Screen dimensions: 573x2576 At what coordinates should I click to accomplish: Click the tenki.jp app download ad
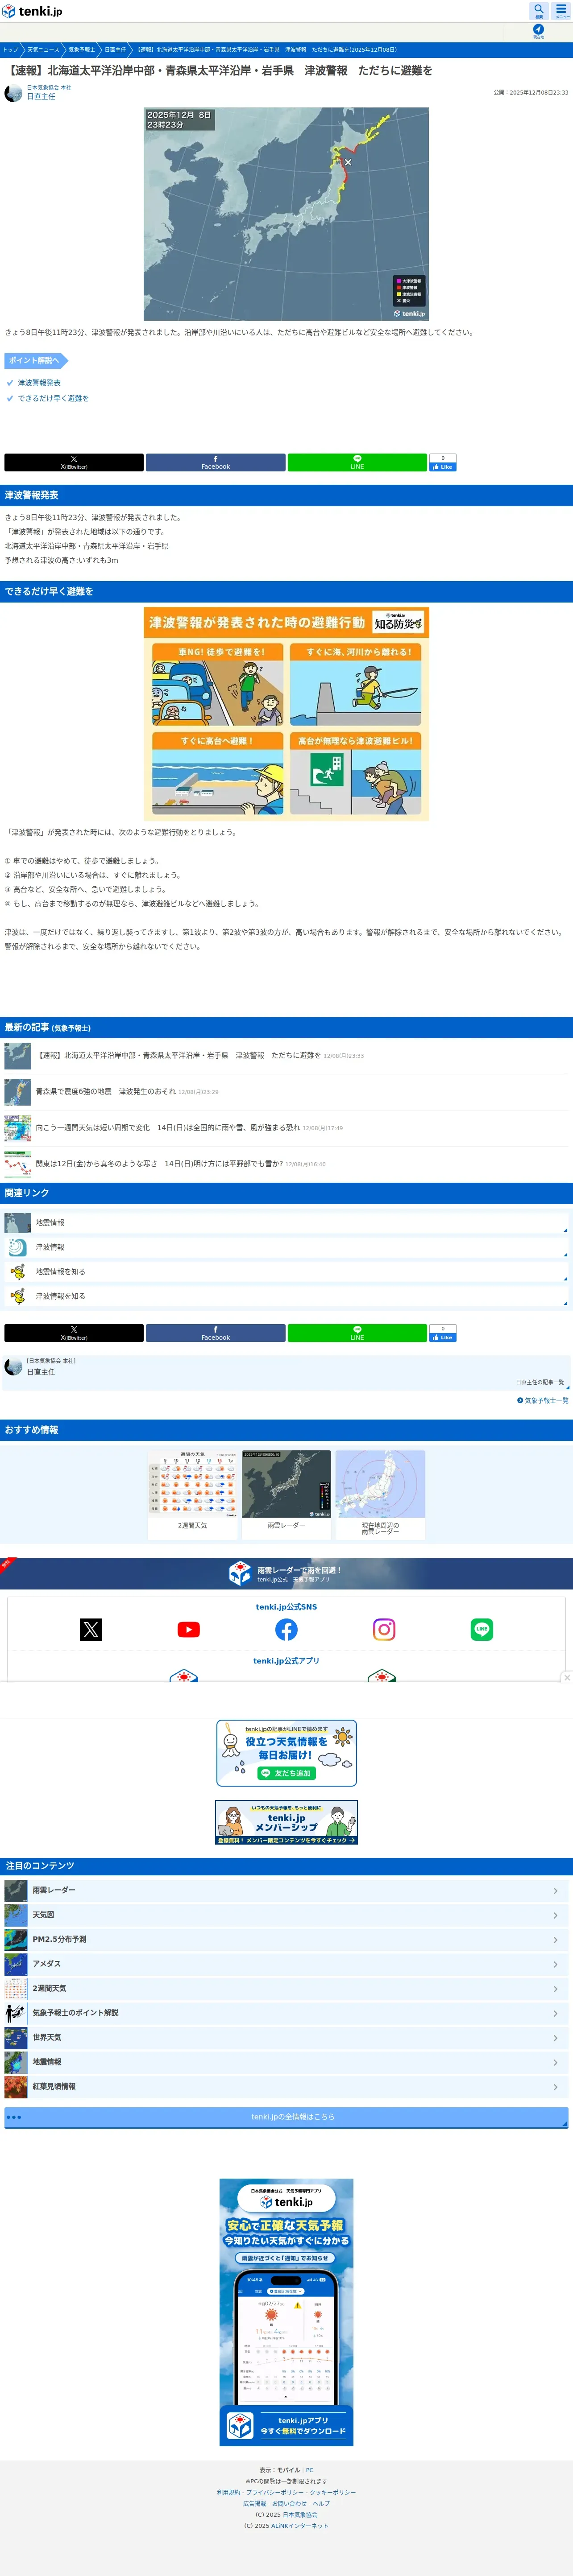point(286,2312)
